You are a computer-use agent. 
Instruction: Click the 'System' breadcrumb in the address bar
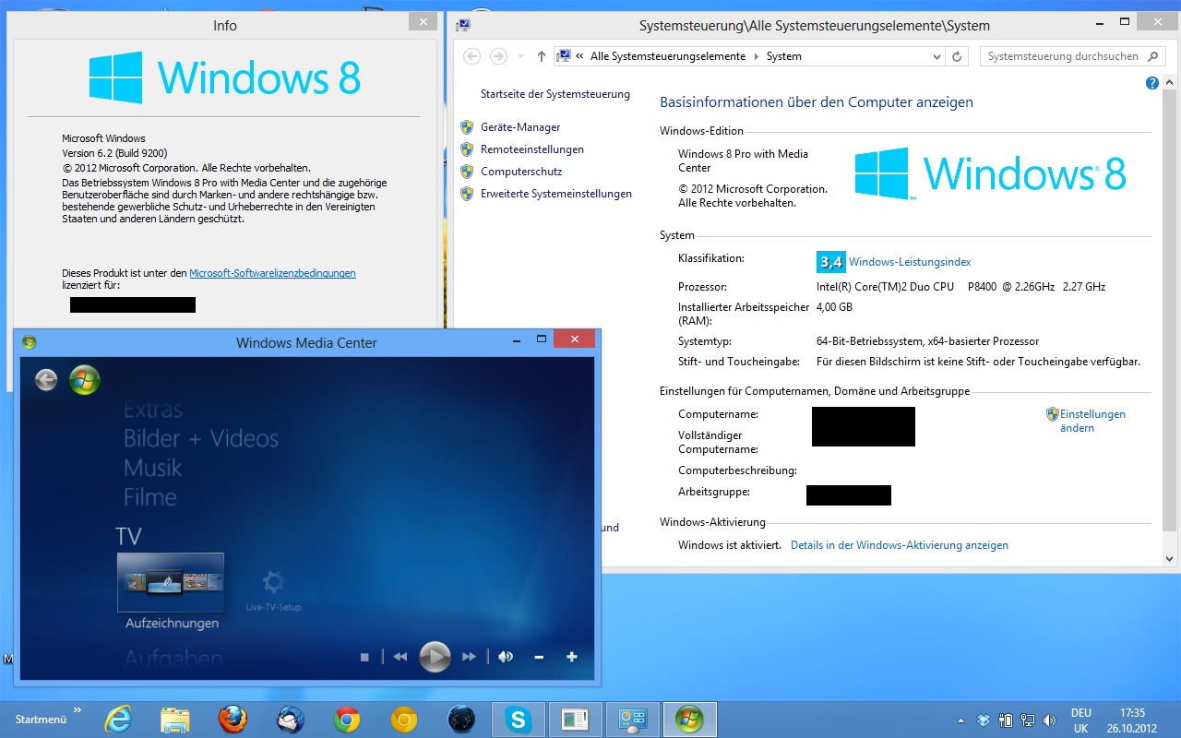[784, 56]
